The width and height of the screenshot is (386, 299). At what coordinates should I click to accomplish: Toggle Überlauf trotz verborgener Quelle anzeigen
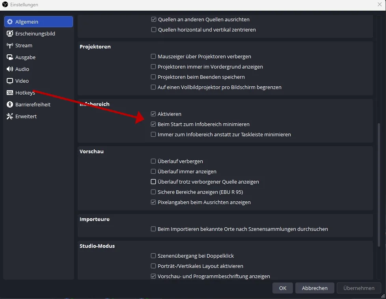coord(153,182)
